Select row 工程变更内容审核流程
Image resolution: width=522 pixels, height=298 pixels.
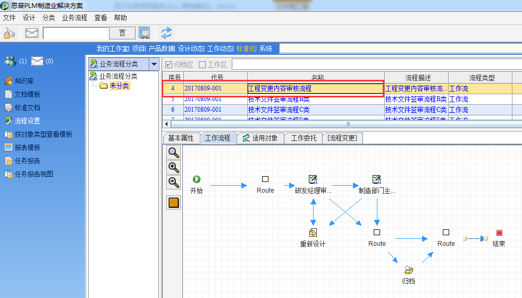(342, 88)
